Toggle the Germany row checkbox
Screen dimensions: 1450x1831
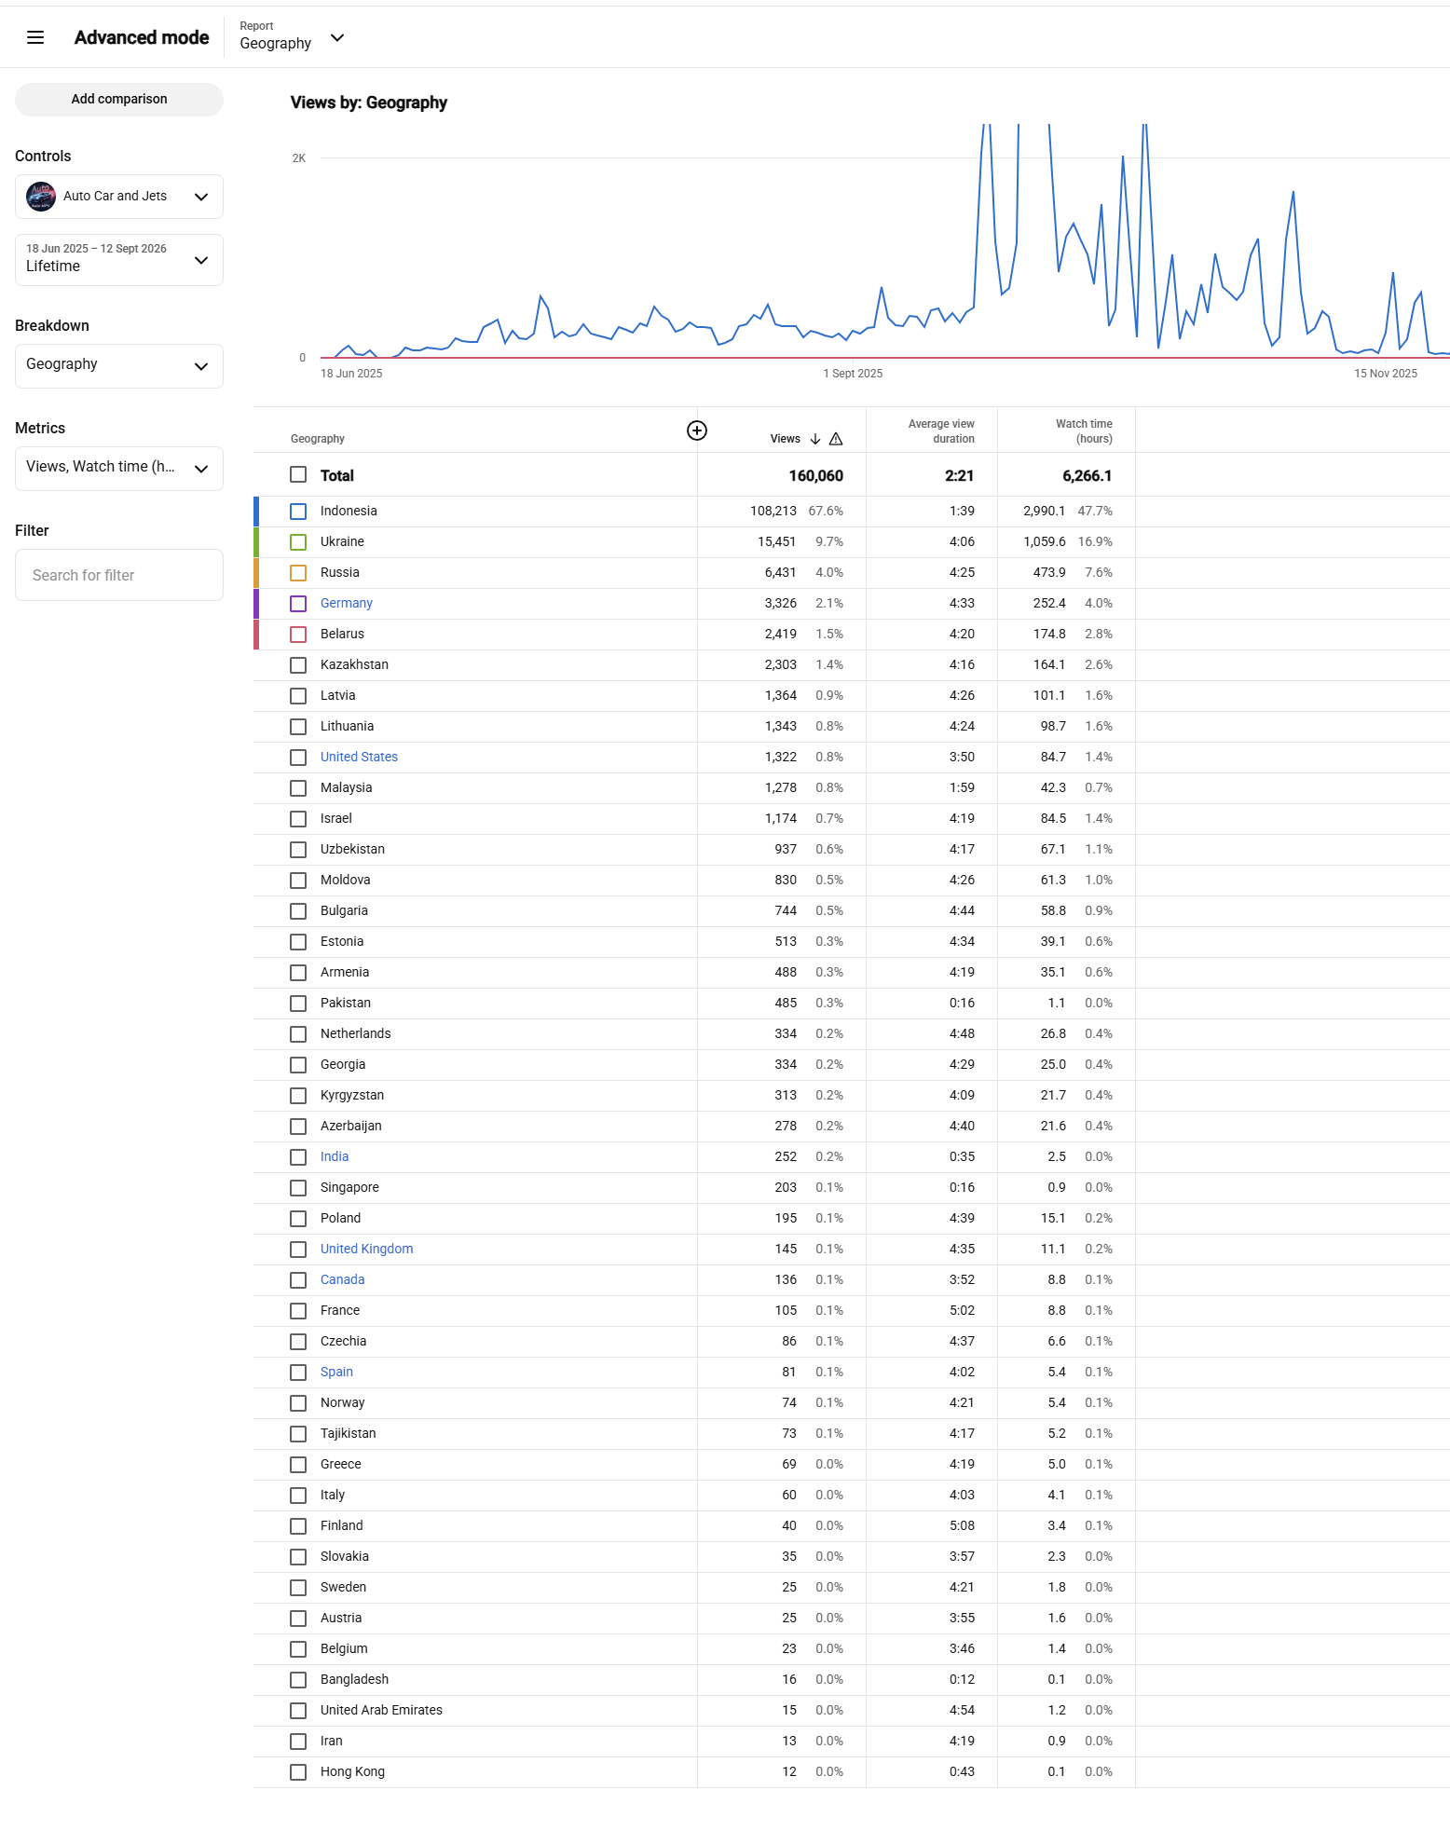(x=298, y=604)
